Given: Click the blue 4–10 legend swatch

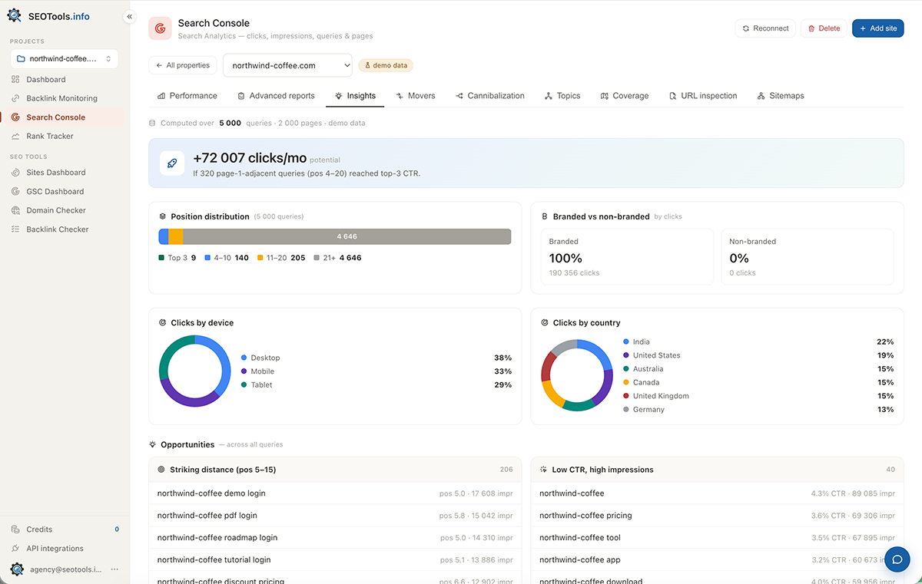Looking at the screenshot, I should pyautogui.click(x=207, y=258).
